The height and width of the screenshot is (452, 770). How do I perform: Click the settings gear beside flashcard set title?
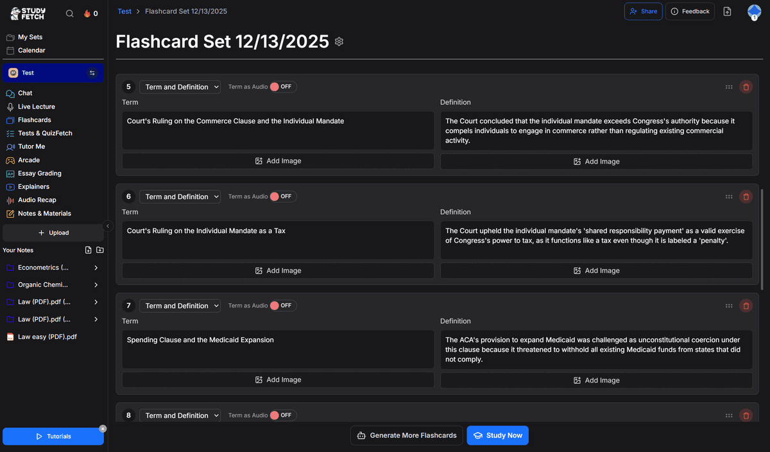click(x=339, y=42)
